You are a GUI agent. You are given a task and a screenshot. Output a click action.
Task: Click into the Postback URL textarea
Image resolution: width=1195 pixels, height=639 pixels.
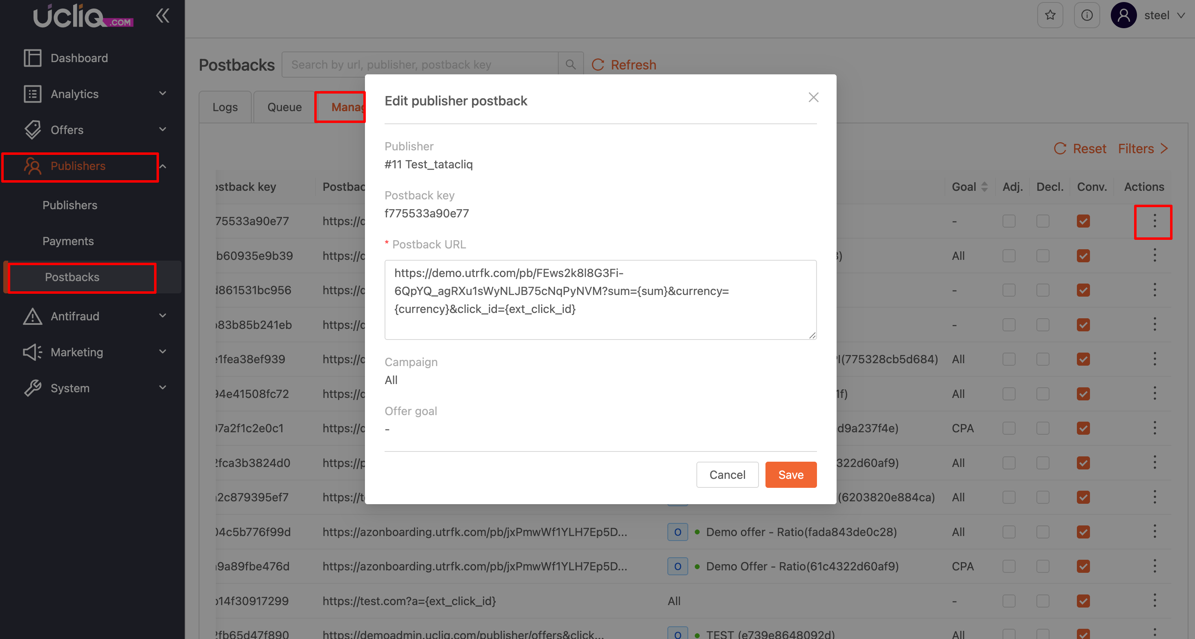[x=600, y=299]
